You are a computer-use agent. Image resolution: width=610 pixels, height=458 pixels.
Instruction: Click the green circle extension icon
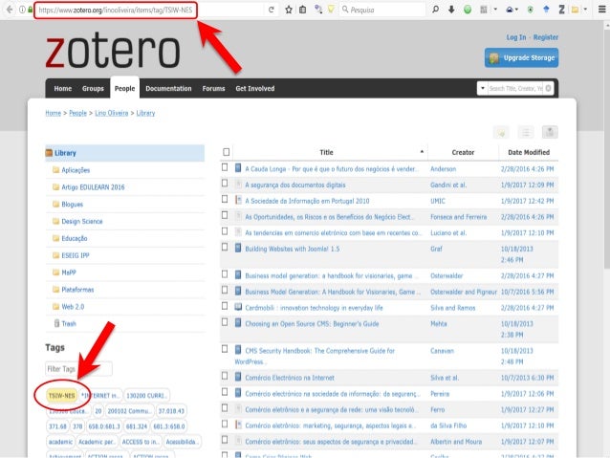point(468,10)
